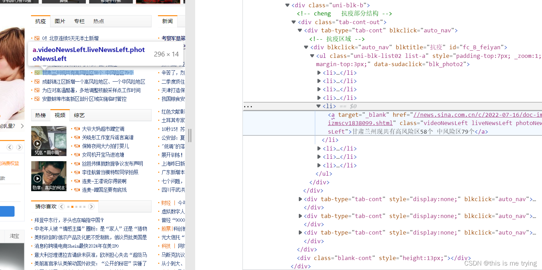Click the 淘宝 link in left sidebar
Viewport: 542px width, 270px height.
tap(15, 236)
